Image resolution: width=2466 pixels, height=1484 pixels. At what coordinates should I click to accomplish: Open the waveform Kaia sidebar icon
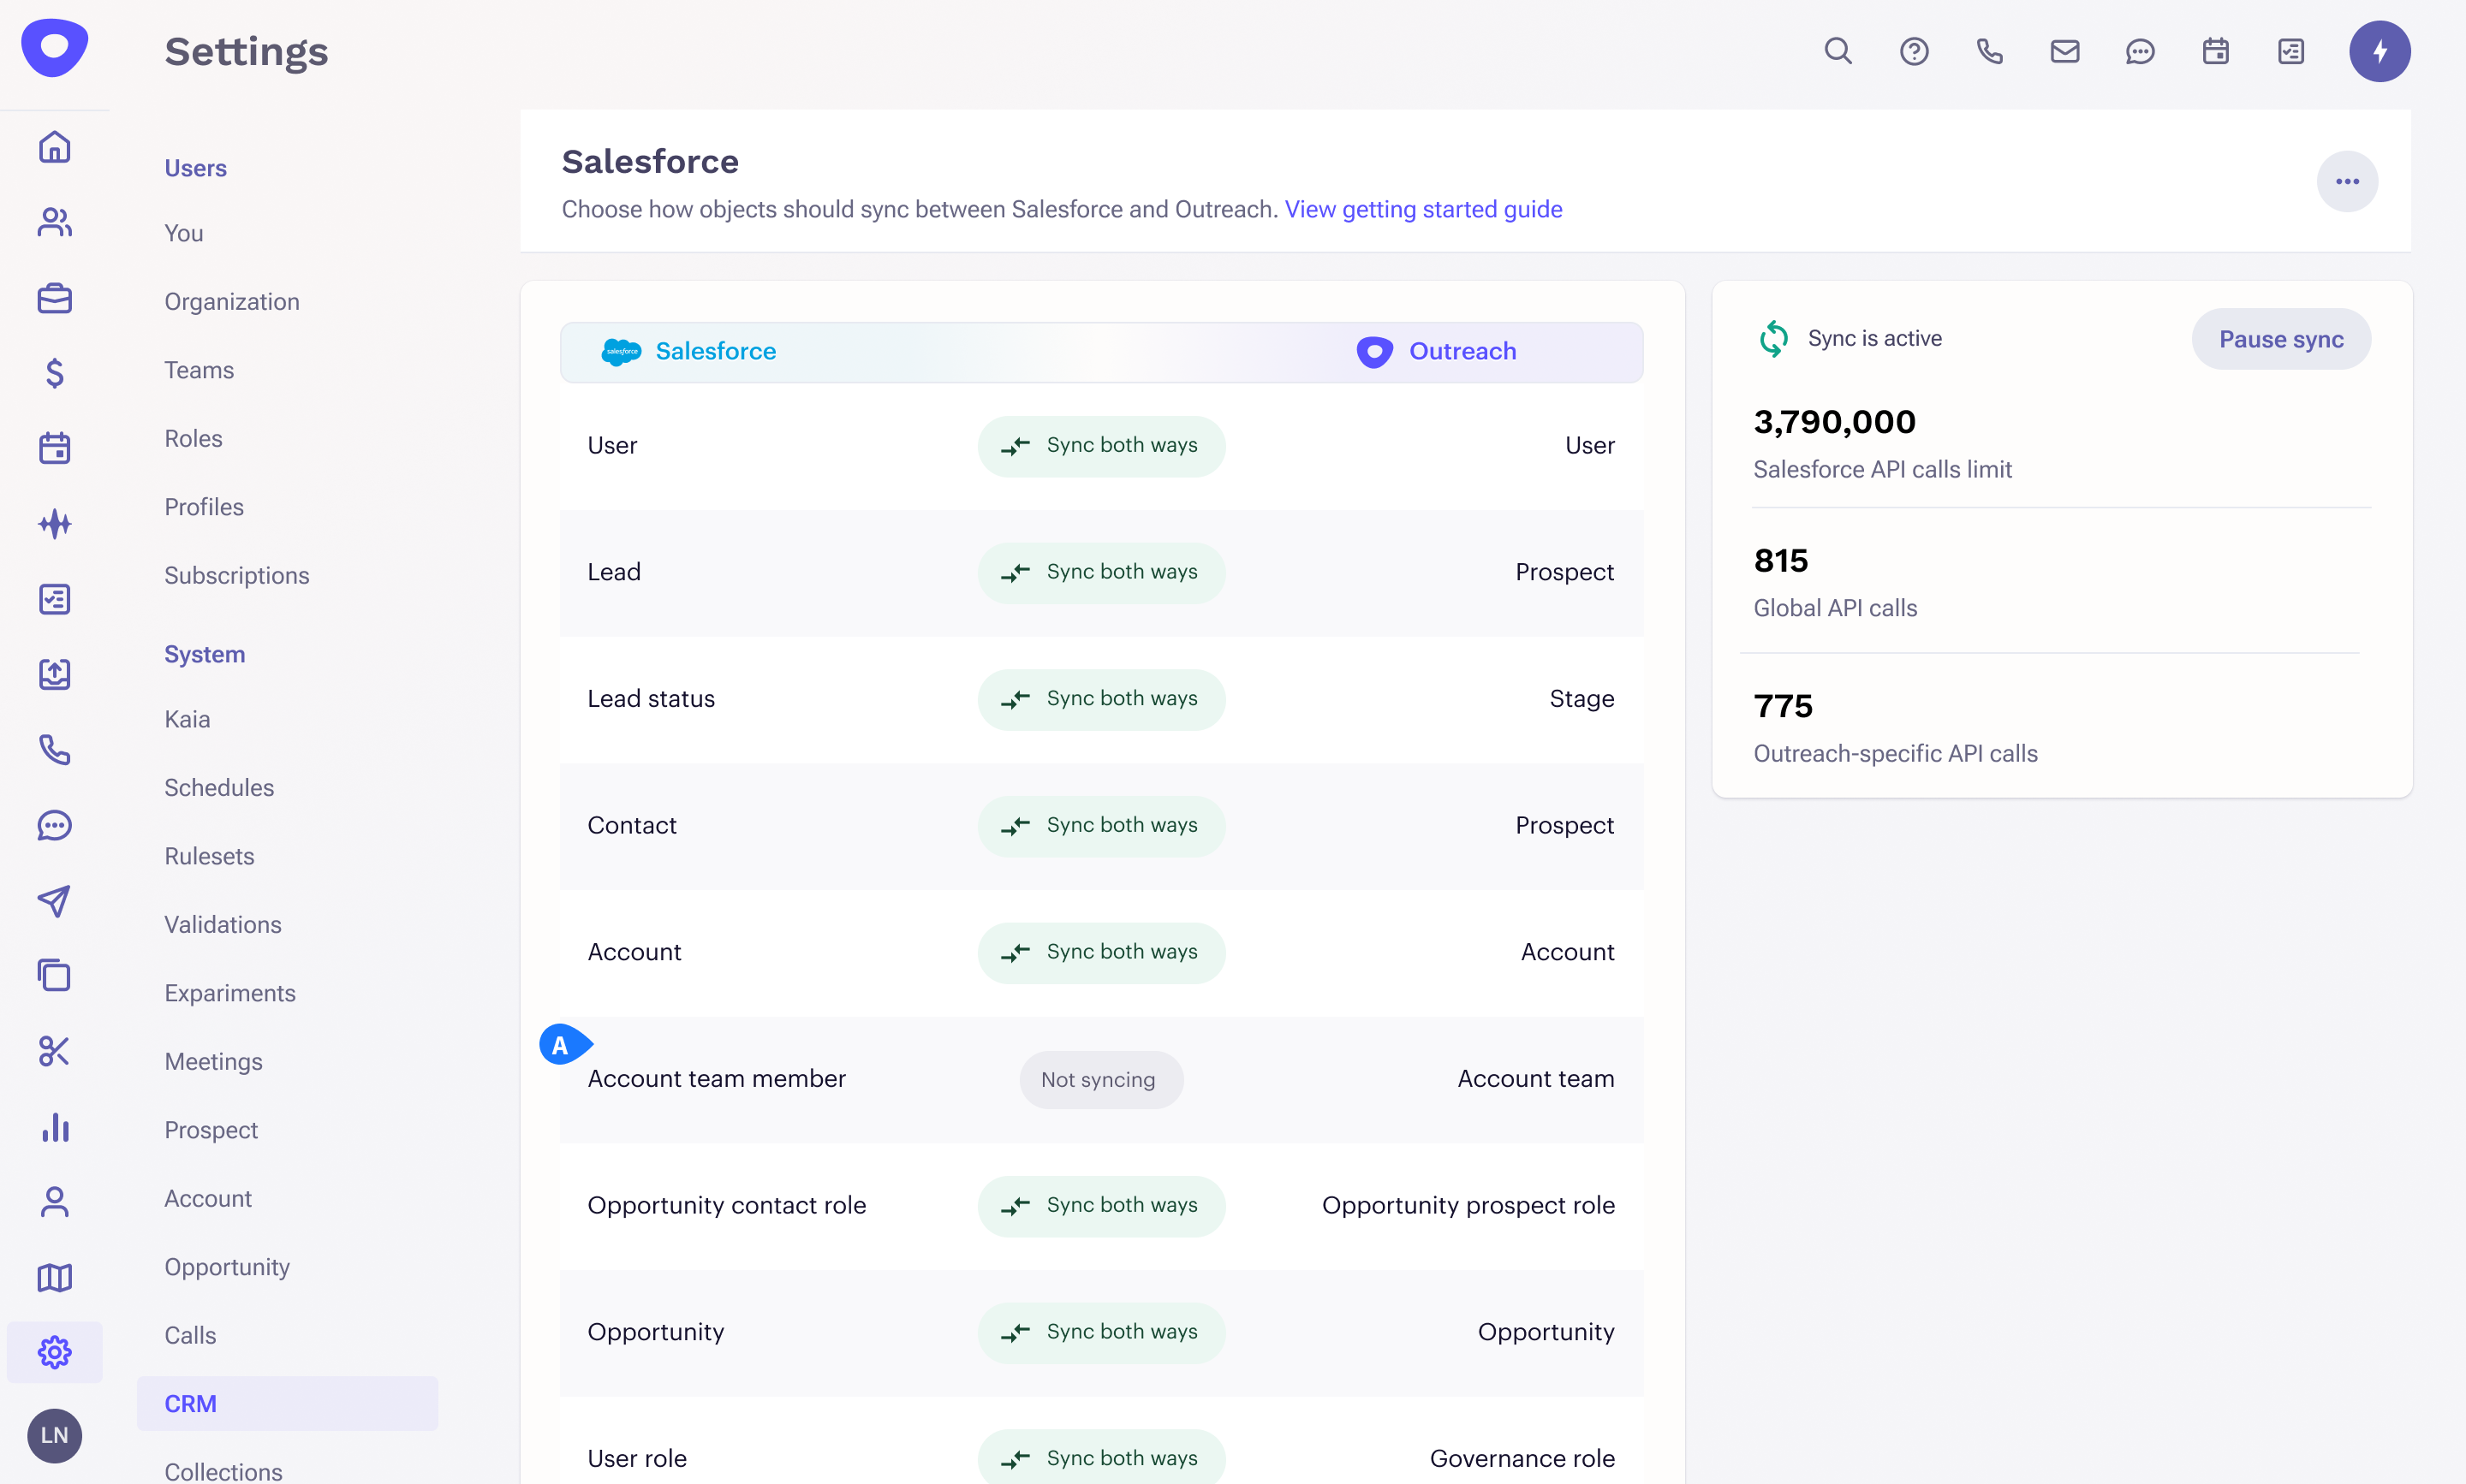point(55,524)
